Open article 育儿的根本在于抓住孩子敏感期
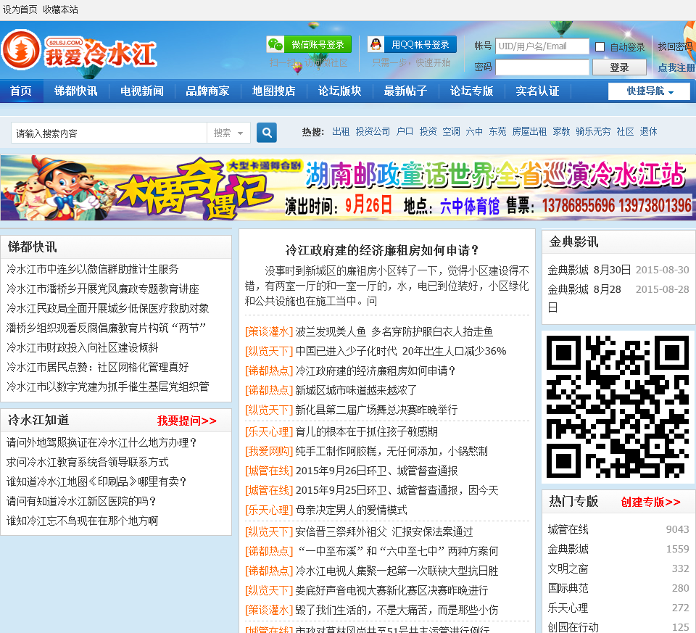696x633 pixels. click(x=367, y=431)
